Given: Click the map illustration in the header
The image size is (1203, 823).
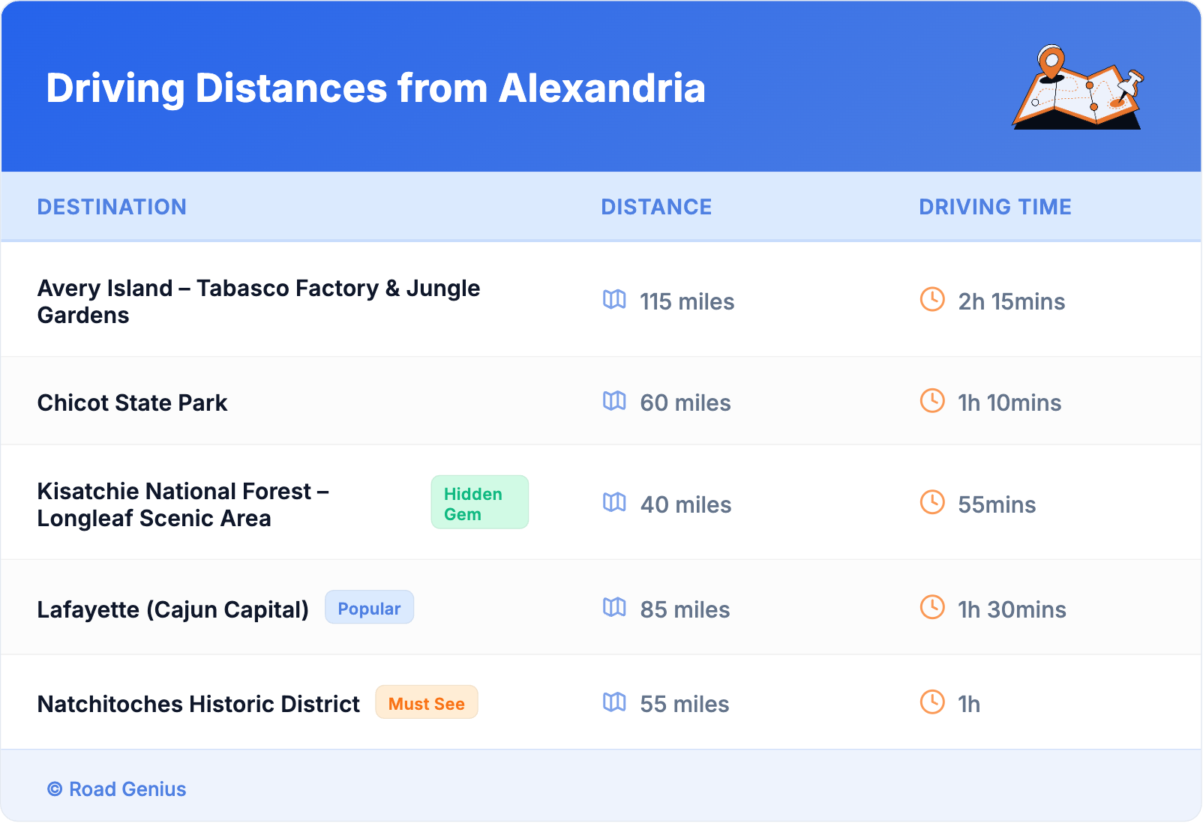Looking at the screenshot, I should (x=1078, y=88).
